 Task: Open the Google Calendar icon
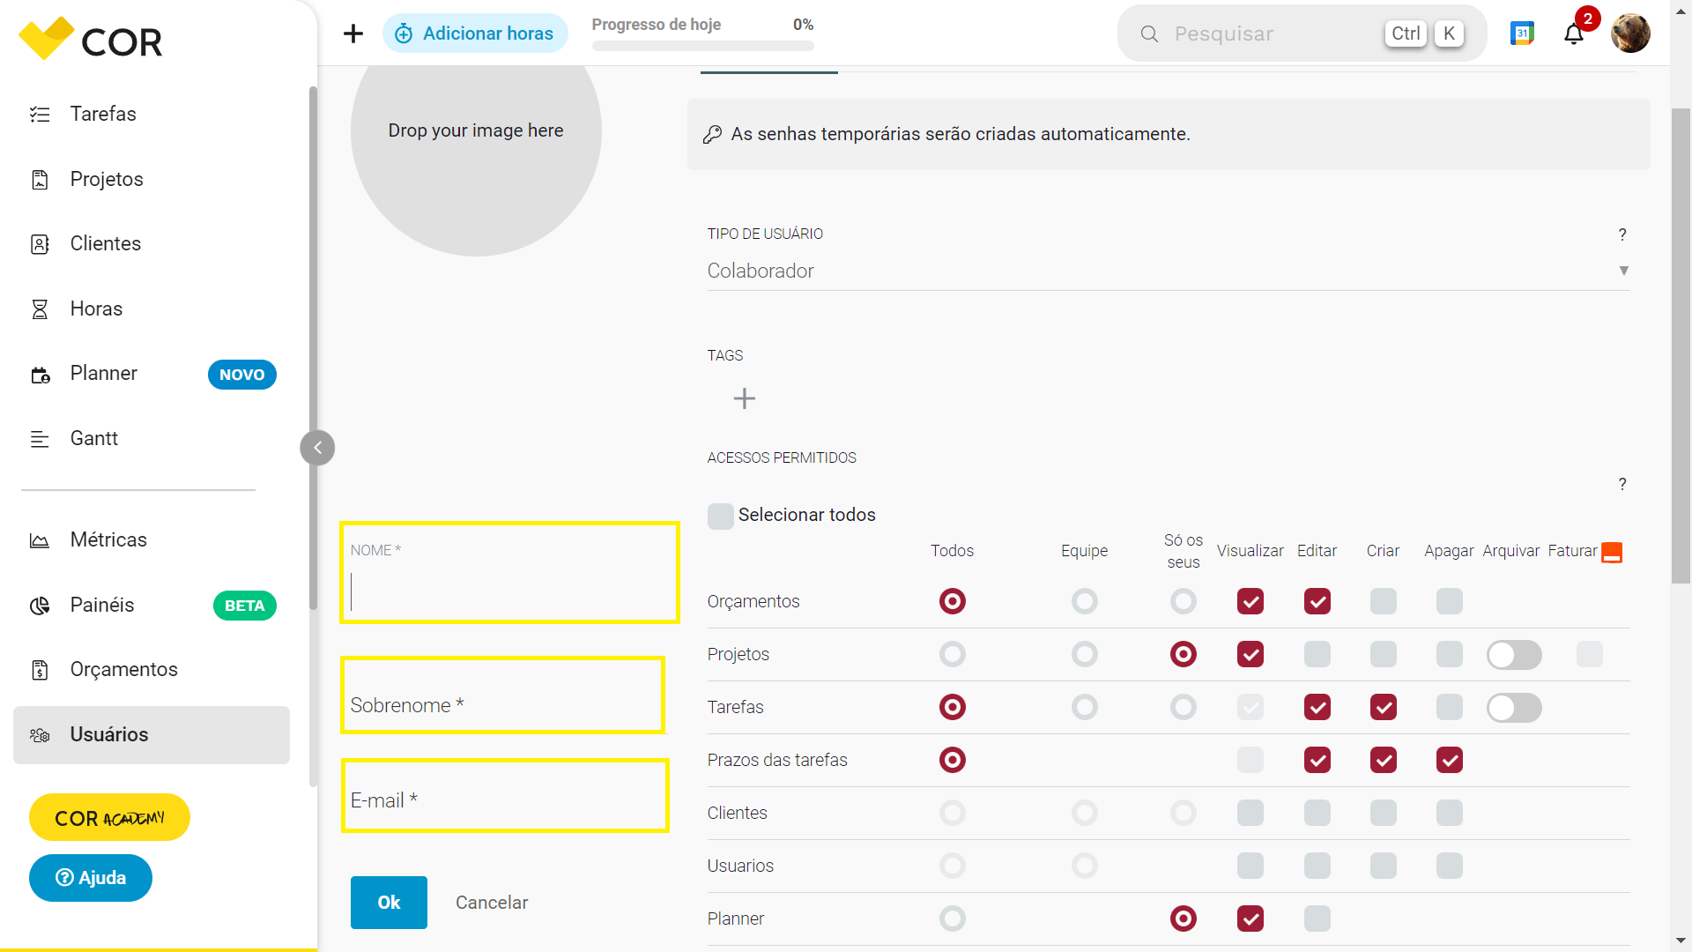1522,33
